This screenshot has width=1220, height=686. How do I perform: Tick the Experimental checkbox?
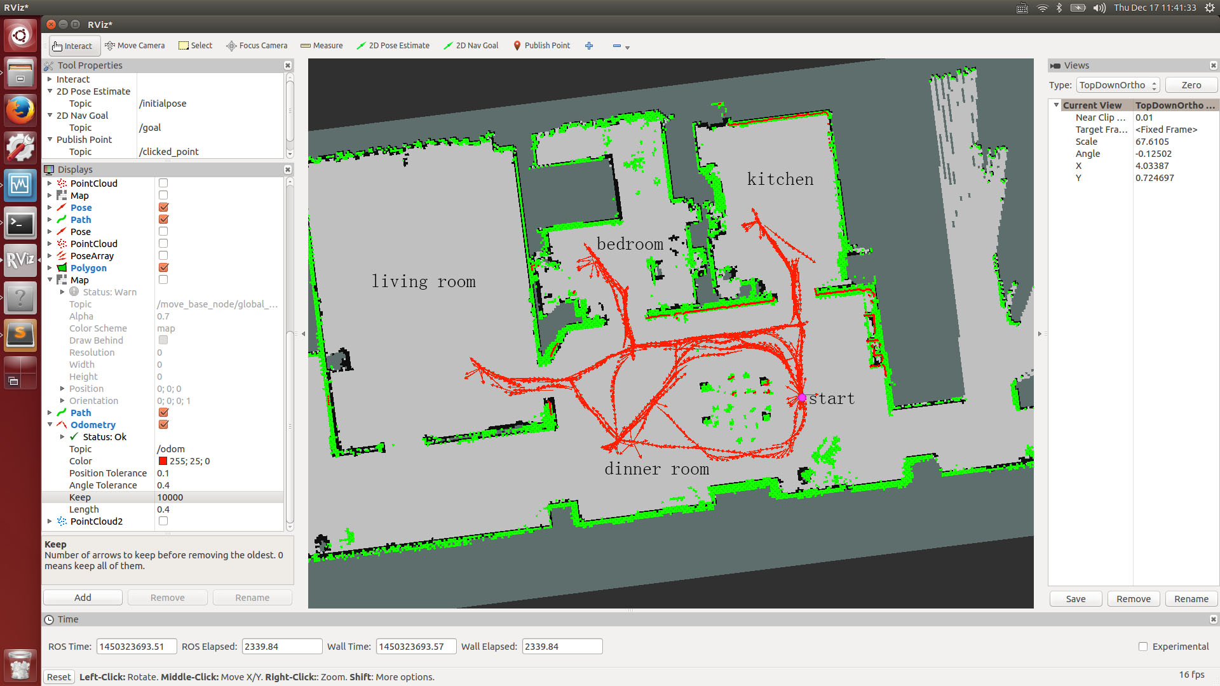(1143, 647)
